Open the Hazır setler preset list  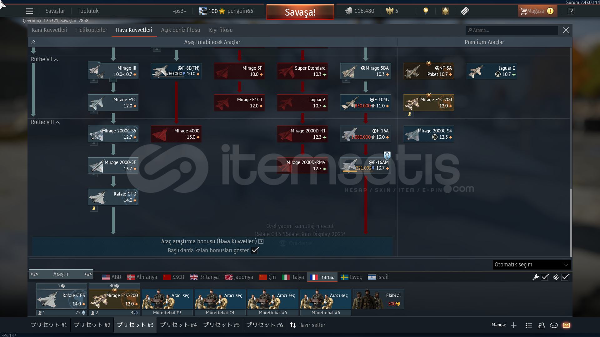[x=307, y=325]
